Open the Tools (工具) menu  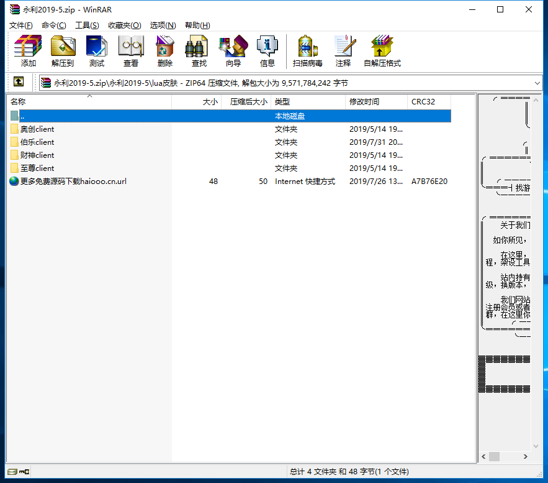[x=87, y=25]
